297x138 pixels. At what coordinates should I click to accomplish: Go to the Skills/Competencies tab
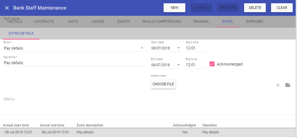point(162,22)
